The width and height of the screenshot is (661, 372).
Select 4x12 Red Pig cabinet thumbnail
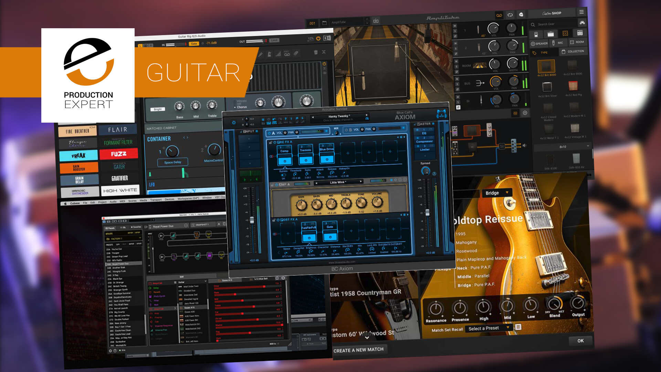(573, 86)
